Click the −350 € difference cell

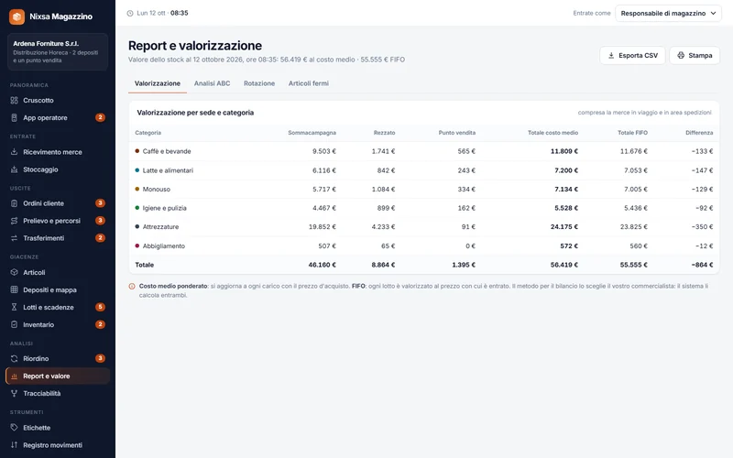coord(702,226)
